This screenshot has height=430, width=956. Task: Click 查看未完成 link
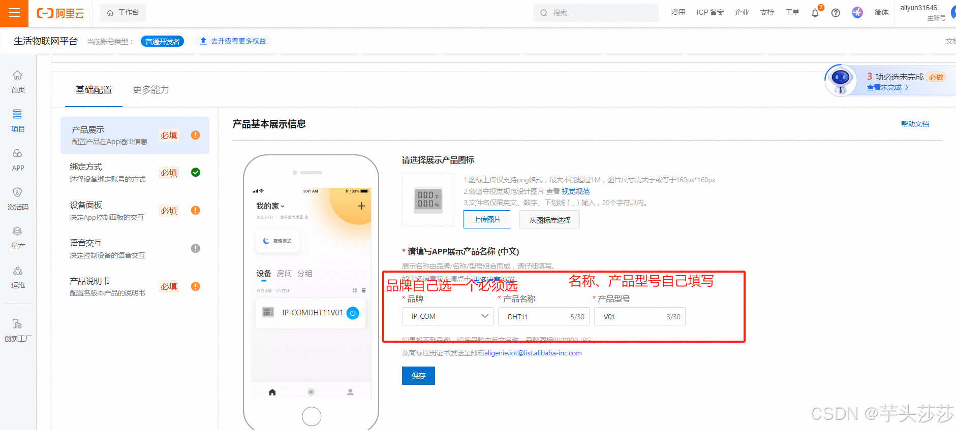click(887, 87)
